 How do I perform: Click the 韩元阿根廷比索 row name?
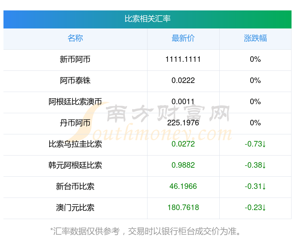pyautogui.click(x=75, y=165)
